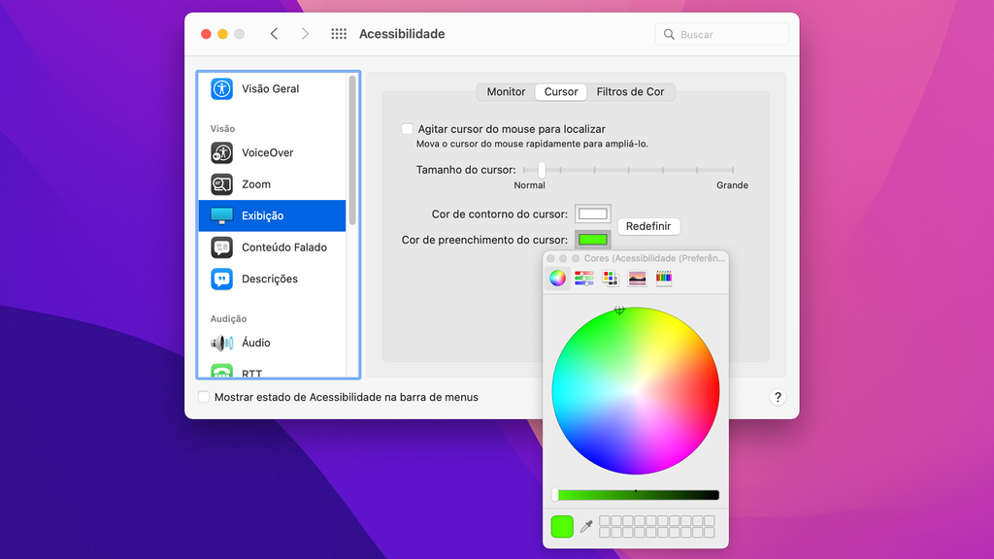Viewport: 994px width, 559px height.
Task: Pick a color on the color wheel
Action: click(x=636, y=391)
